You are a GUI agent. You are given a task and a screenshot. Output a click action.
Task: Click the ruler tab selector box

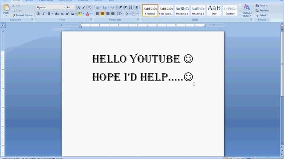[3, 26]
